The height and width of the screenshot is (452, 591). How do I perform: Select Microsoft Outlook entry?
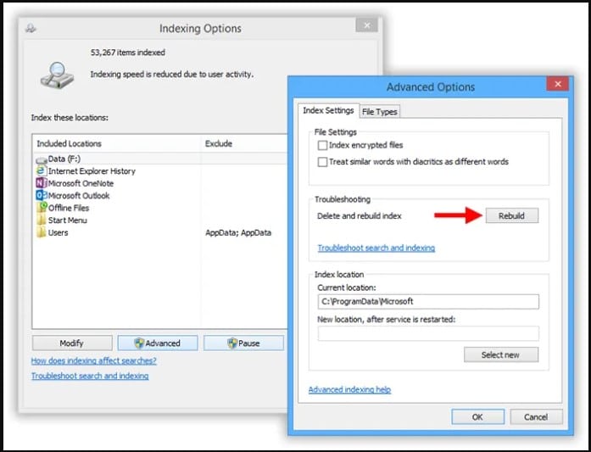coord(79,196)
